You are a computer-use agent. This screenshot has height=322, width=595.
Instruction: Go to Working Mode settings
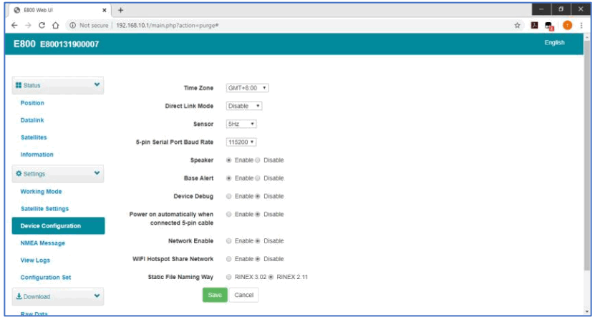tap(41, 192)
